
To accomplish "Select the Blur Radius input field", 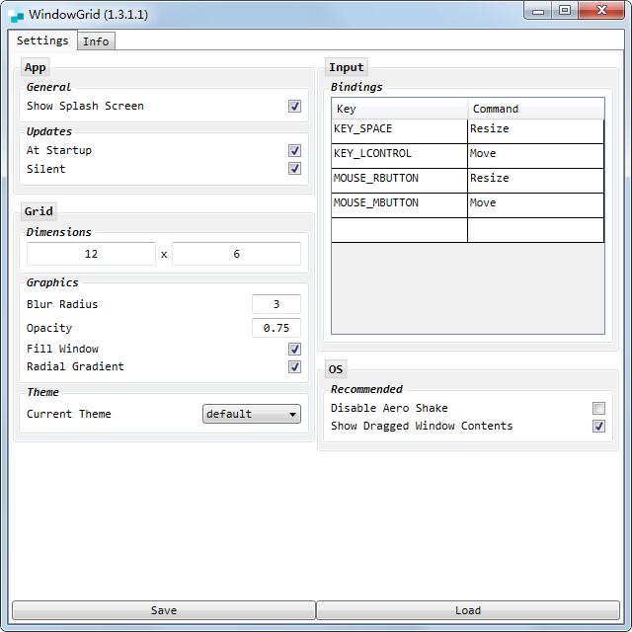I will point(276,304).
